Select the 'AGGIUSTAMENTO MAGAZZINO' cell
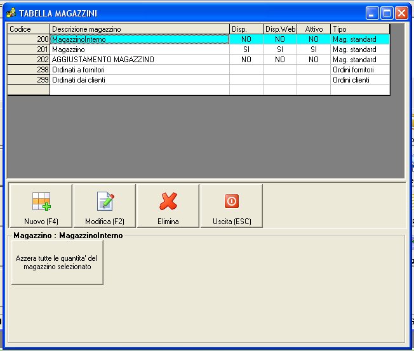 tap(140, 60)
